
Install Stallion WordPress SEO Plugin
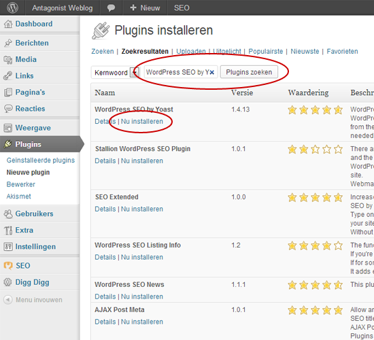click(x=142, y=160)
